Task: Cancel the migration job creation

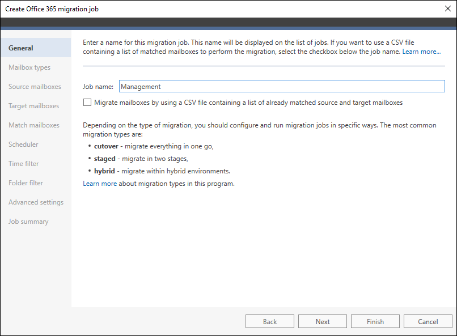Action: (428, 321)
